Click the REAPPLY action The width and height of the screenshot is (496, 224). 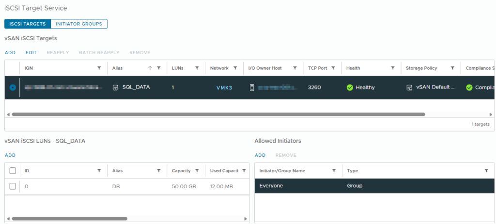[x=58, y=52]
